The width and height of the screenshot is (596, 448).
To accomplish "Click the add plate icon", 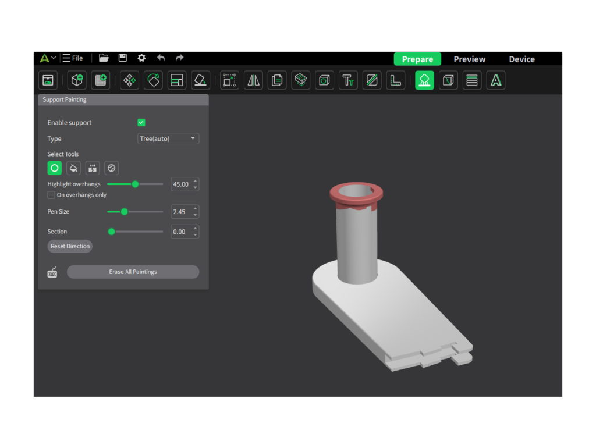I will coord(101,80).
